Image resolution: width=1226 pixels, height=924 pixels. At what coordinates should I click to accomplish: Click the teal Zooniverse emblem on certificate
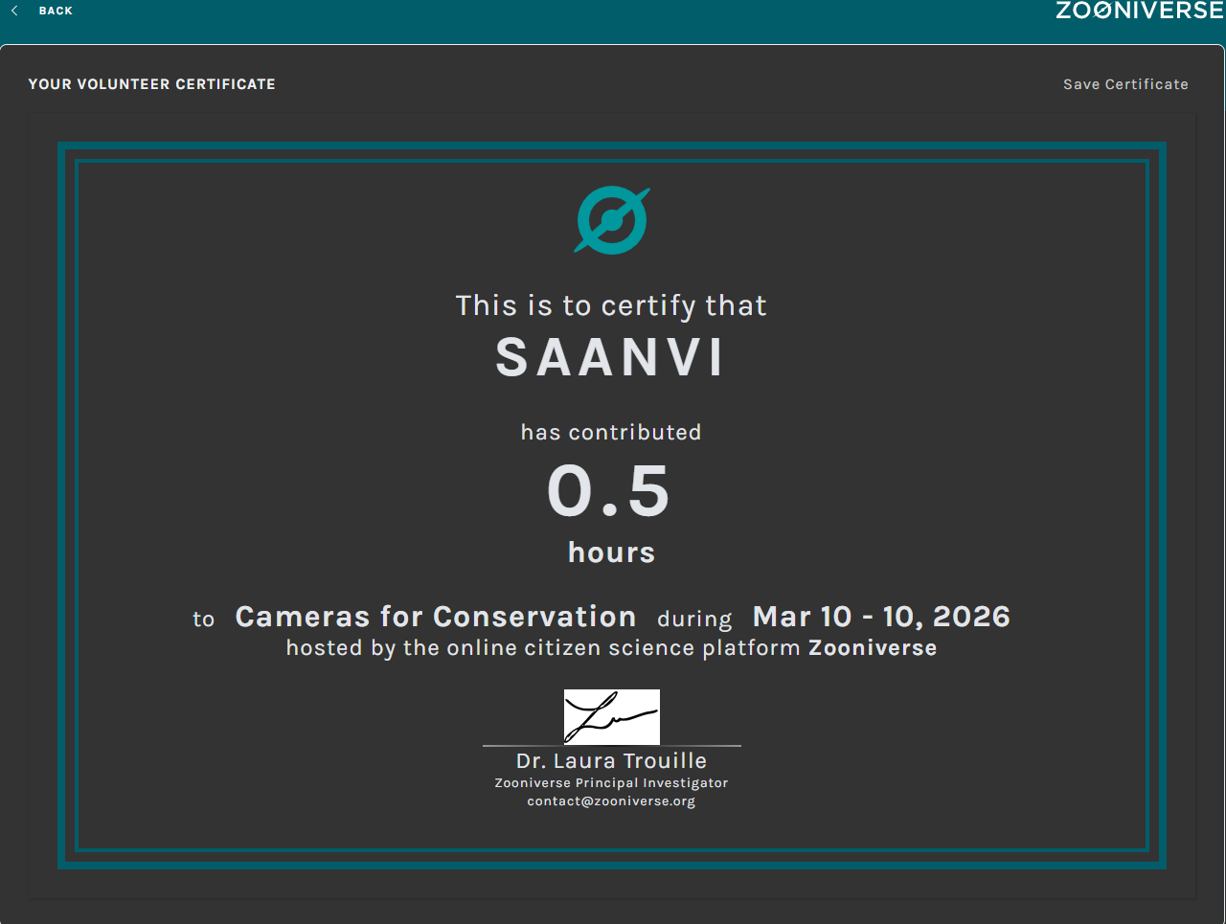[612, 220]
